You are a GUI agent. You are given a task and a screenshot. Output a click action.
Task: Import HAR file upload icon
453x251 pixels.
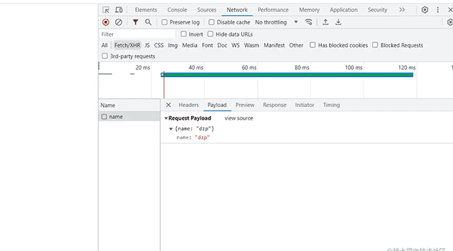pyautogui.click(x=325, y=22)
